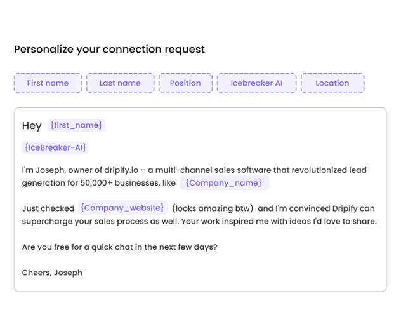
Task: Click the 'Personalize your connection request' heading
Action: [109, 50]
